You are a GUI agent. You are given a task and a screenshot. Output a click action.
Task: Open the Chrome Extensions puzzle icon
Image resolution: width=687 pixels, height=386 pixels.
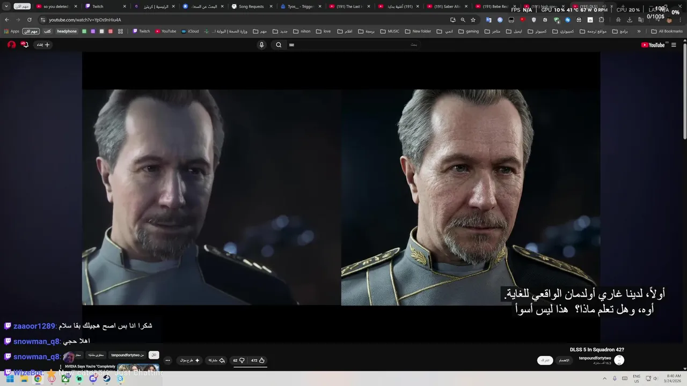click(x=601, y=20)
